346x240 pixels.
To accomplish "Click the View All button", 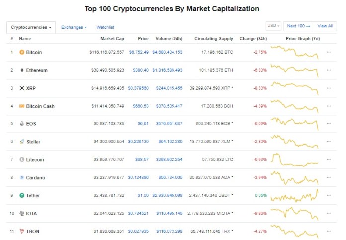I will 325,26.
